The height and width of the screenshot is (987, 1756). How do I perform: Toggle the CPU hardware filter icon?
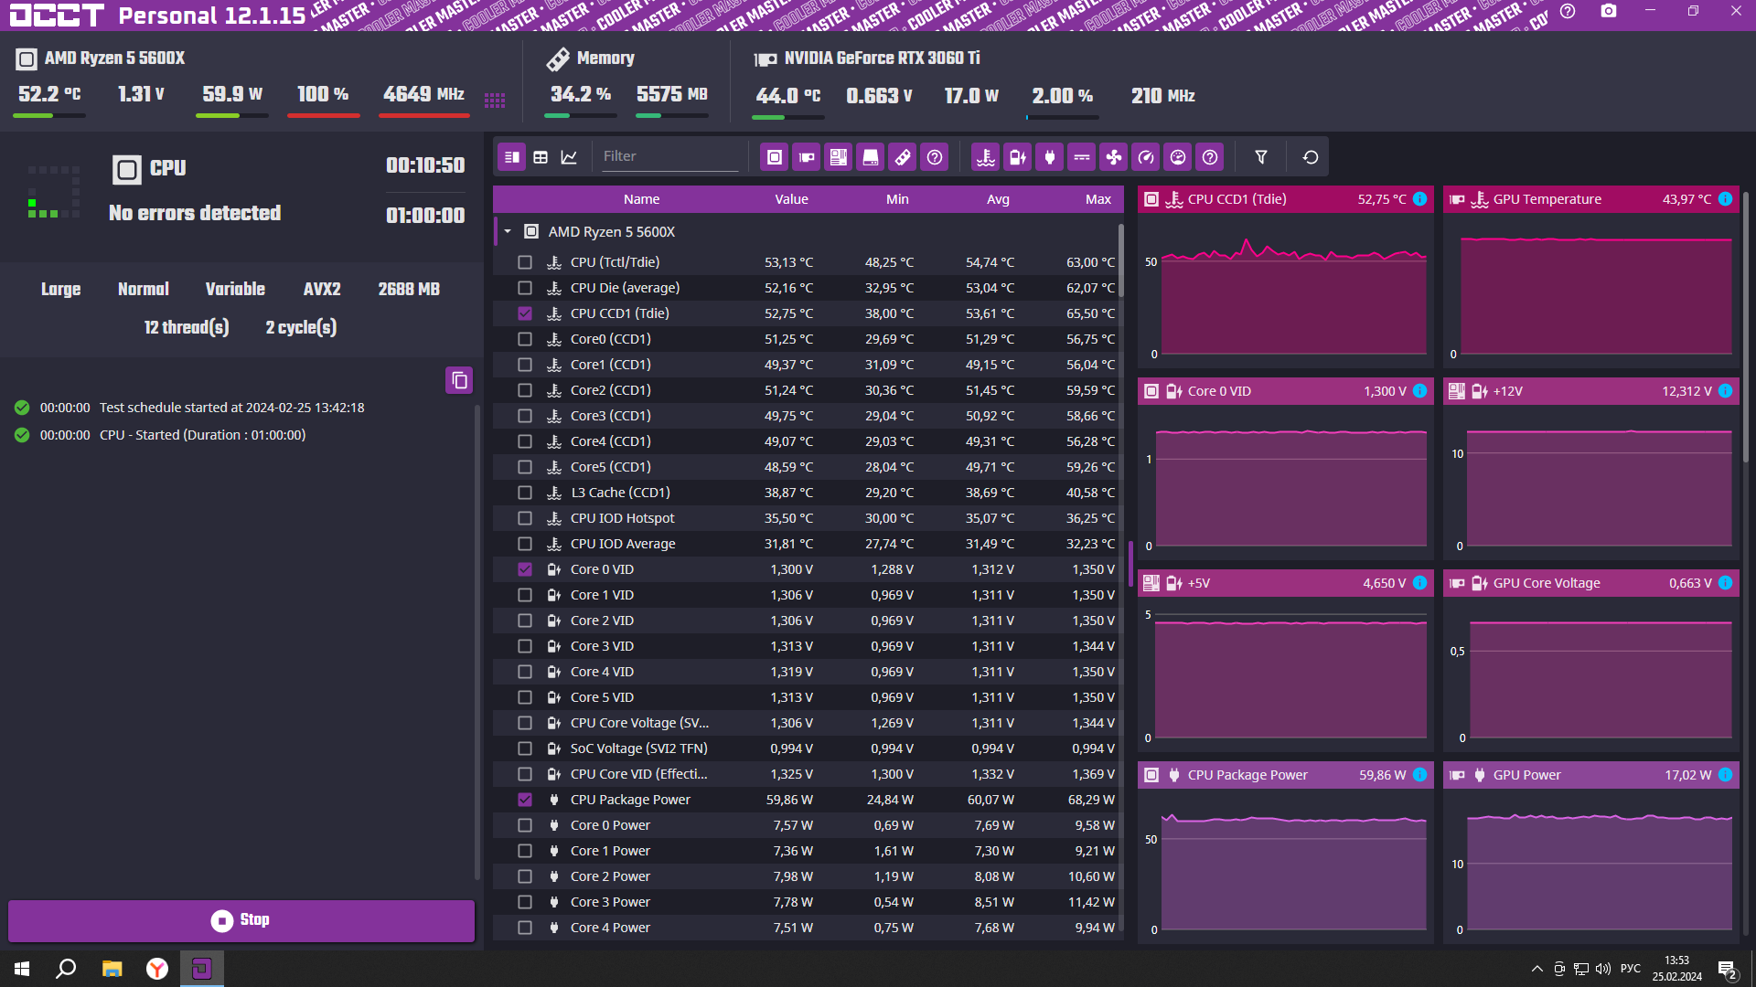[x=775, y=157]
